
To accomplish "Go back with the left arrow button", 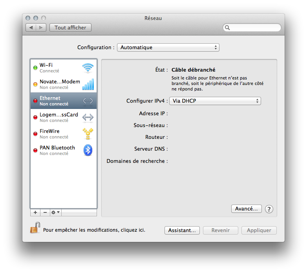I will [x=31, y=28].
